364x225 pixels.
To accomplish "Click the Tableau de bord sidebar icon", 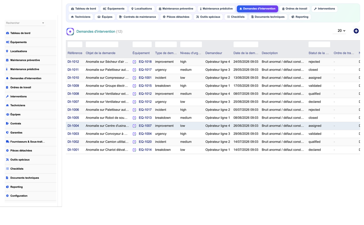I will pyautogui.click(x=7, y=33).
